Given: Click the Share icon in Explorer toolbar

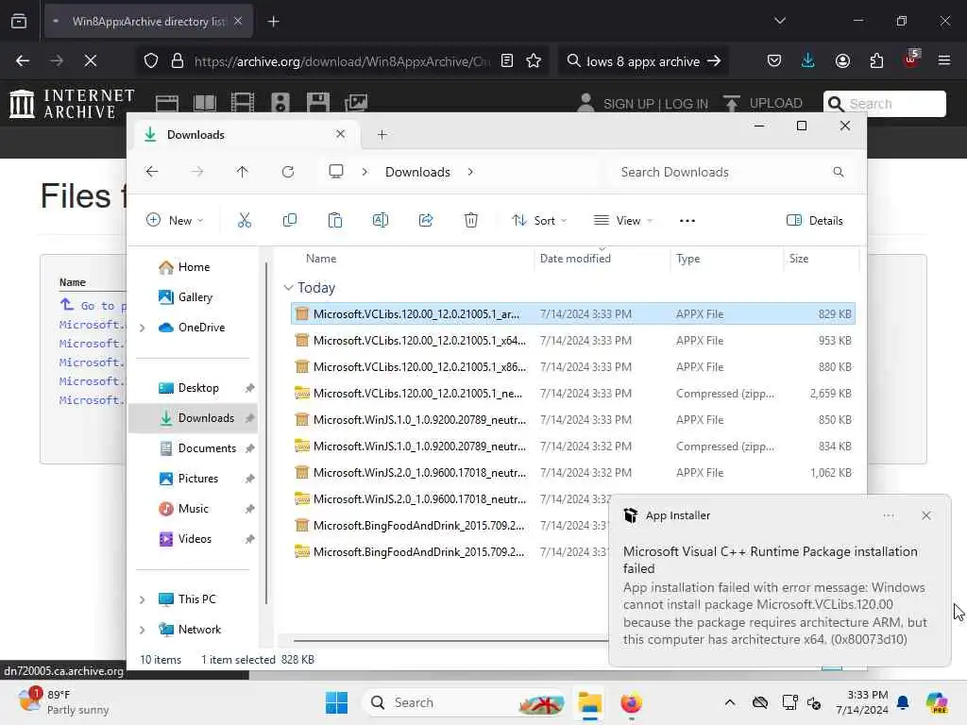Looking at the screenshot, I should point(426,220).
